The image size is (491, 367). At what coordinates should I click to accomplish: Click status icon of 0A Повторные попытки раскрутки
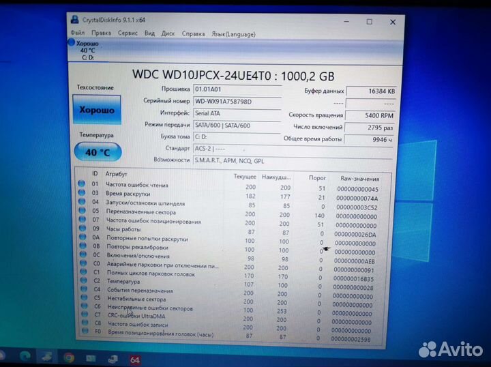pos(83,237)
